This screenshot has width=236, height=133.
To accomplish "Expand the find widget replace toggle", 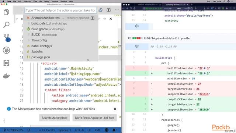I will [x=17, y=19].
